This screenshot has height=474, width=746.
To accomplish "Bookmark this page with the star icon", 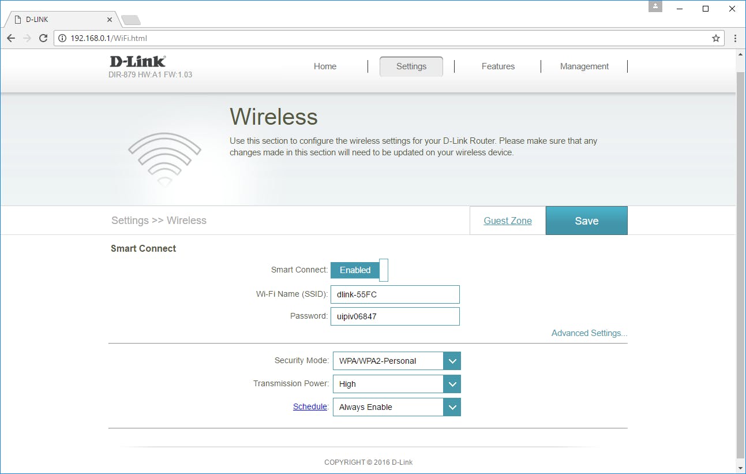I will coord(716,38).
